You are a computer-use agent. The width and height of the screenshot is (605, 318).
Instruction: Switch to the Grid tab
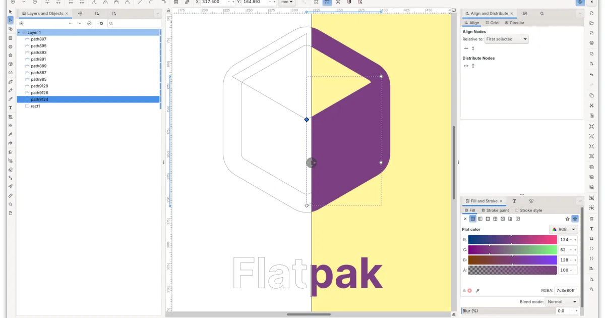492,23
